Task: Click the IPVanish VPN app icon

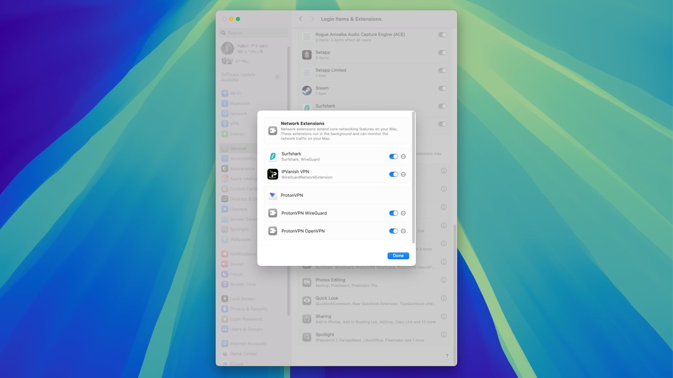Action: coord(273,174)
